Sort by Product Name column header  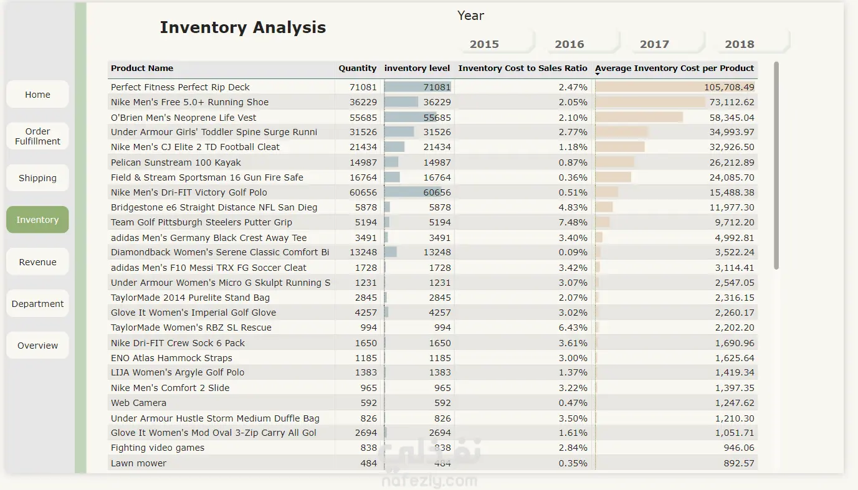click(142, 68)
